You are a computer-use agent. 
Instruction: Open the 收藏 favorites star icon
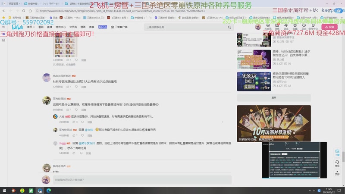click(295, 27)
